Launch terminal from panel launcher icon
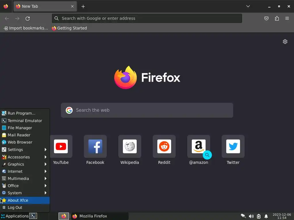Viewport: 294px width, 220px height. point(33,216)
